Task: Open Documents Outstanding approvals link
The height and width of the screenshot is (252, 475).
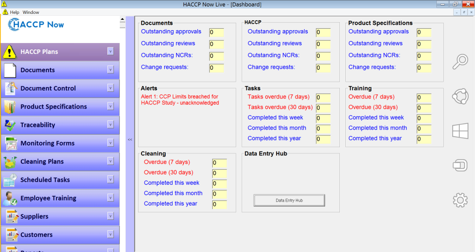Action: tap(171, 32)
